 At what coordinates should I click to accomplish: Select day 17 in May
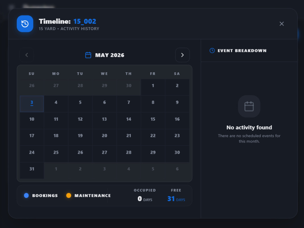click(x=32, y=137)
